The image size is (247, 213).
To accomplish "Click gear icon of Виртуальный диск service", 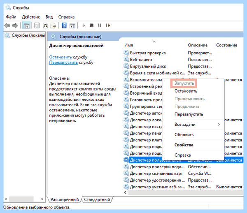I will coord(126,66).
